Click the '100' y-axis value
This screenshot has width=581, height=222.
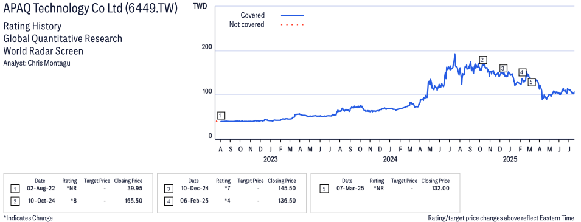point(207,92)
